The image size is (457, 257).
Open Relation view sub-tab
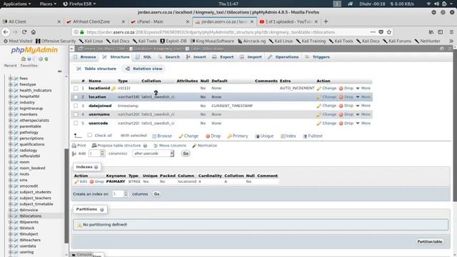[144, 69]
